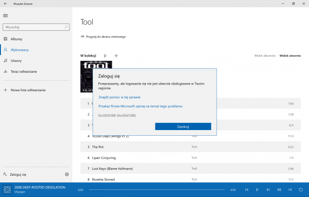
Task: Seek on the playback progress slider
Action: click(x=157, y=190)
